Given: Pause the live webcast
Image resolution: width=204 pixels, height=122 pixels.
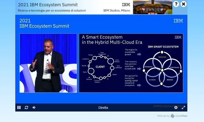Looking at the screenshot, I should [x=19, y=107].
